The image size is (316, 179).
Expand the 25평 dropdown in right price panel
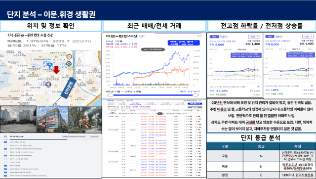[x=308, y=37]
